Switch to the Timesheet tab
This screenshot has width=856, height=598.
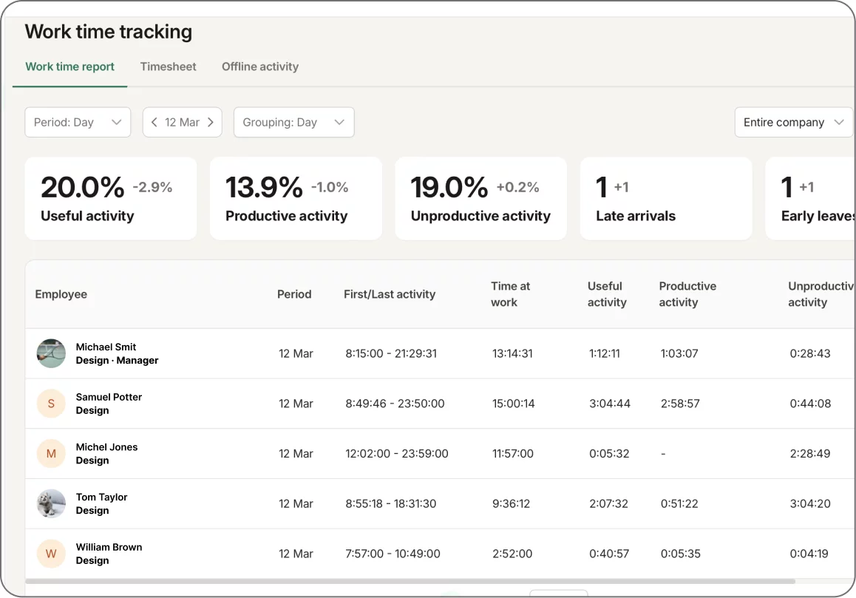(168, 67)
